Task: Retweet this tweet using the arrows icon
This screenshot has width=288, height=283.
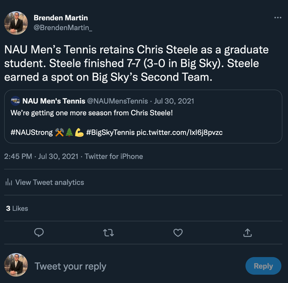Action: (x=109, y=233)
